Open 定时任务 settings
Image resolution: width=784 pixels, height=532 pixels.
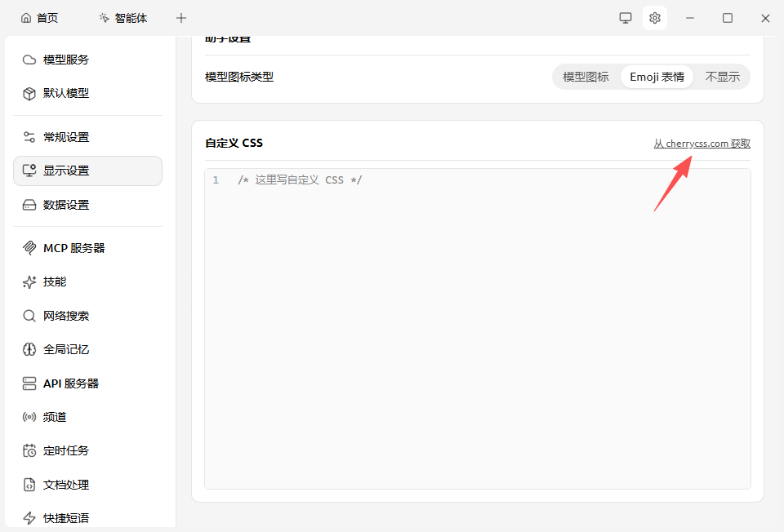[x=88, y=450]
